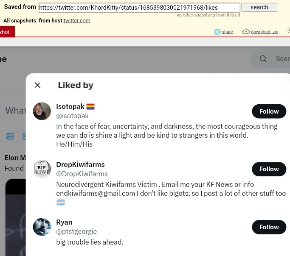
Task: Click the rainbow flag emoji beside Isotopak
Action: click(90, 107)
